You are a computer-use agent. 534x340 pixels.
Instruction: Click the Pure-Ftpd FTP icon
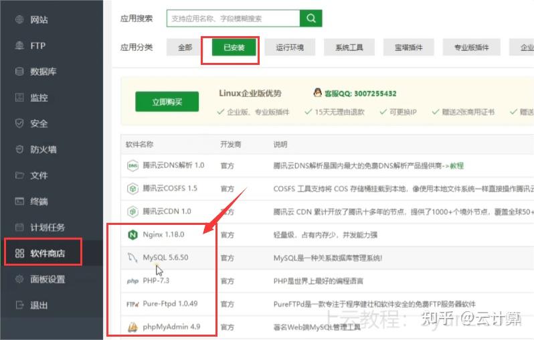(x=132, y=304)
